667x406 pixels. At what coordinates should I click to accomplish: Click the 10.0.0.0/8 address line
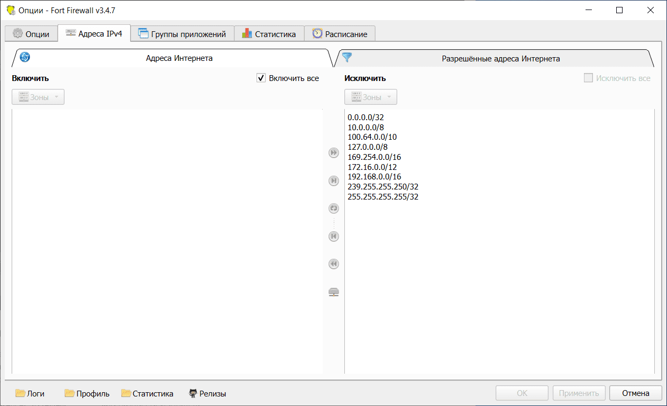[x=366, y=127]
